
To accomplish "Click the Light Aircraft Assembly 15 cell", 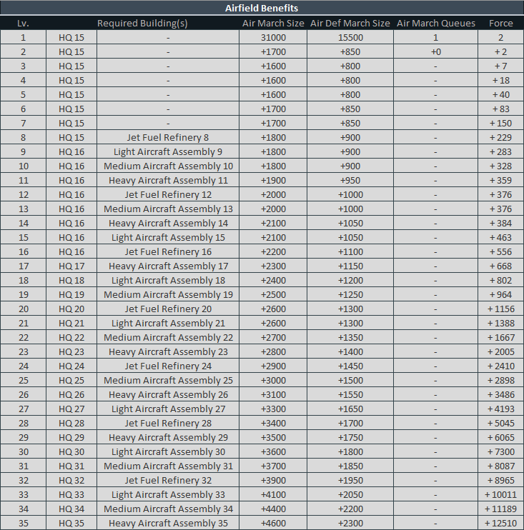I will 168,237.
